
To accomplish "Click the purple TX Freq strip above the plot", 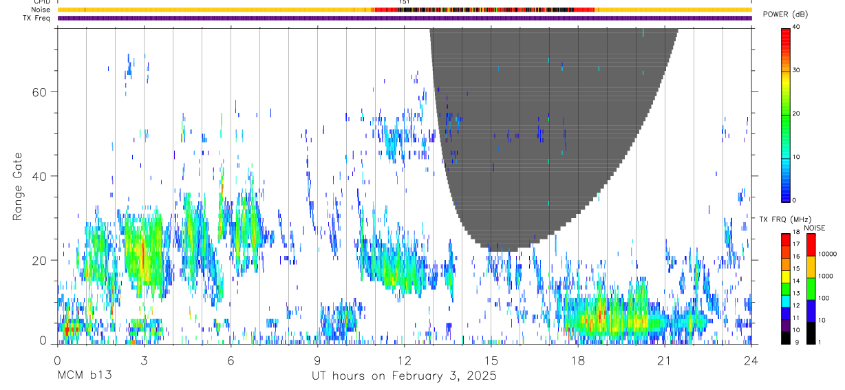I will 405,18.
